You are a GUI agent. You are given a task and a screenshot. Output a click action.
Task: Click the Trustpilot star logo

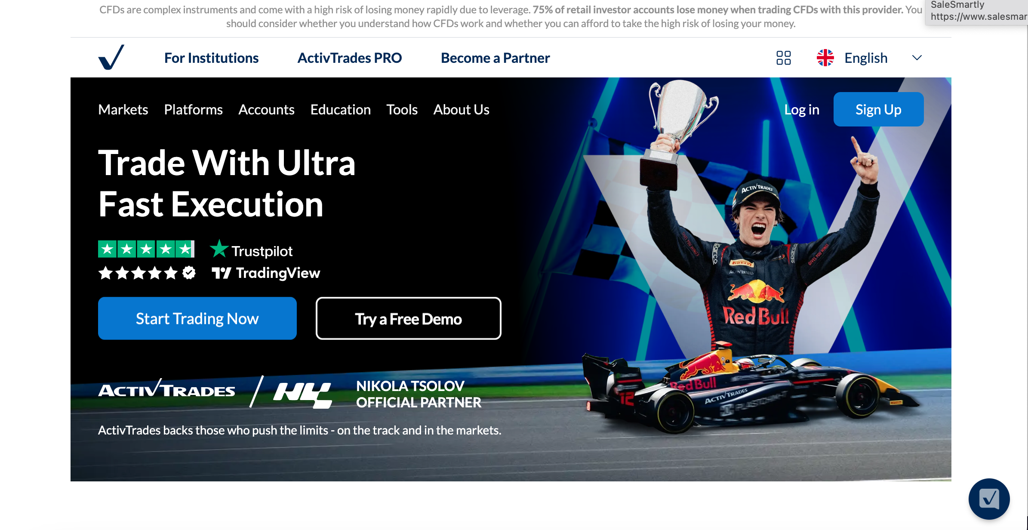point(219,249)
